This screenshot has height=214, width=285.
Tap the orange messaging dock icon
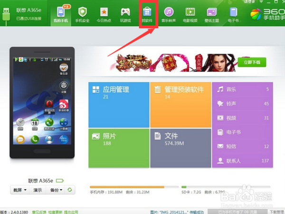pos(20,140)
